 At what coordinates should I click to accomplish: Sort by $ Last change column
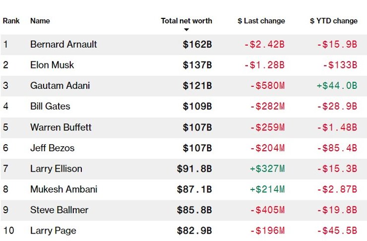[261, 21]
